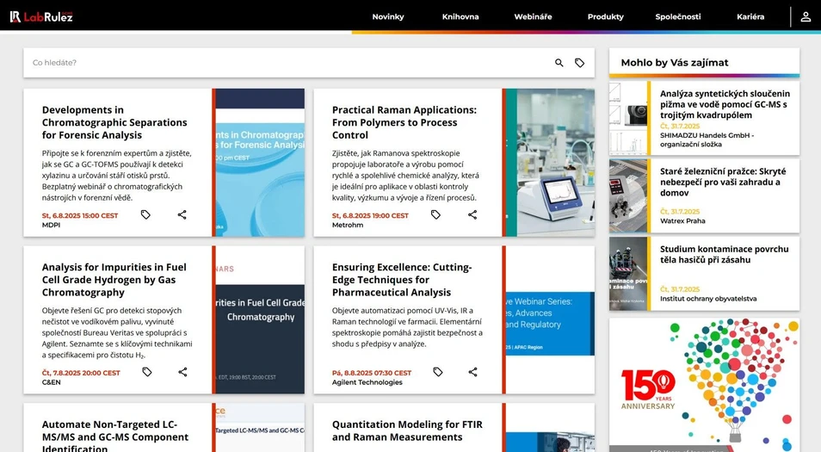Viewport: 821px width, 452px height.
Task: Open article about Staré železniční pražce
Action: coord(723,183)
